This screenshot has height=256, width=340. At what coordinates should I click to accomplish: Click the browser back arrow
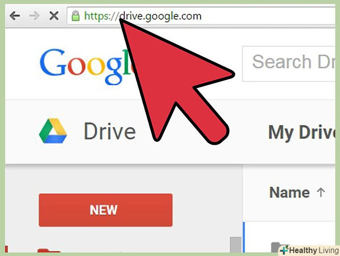(15, 16)
